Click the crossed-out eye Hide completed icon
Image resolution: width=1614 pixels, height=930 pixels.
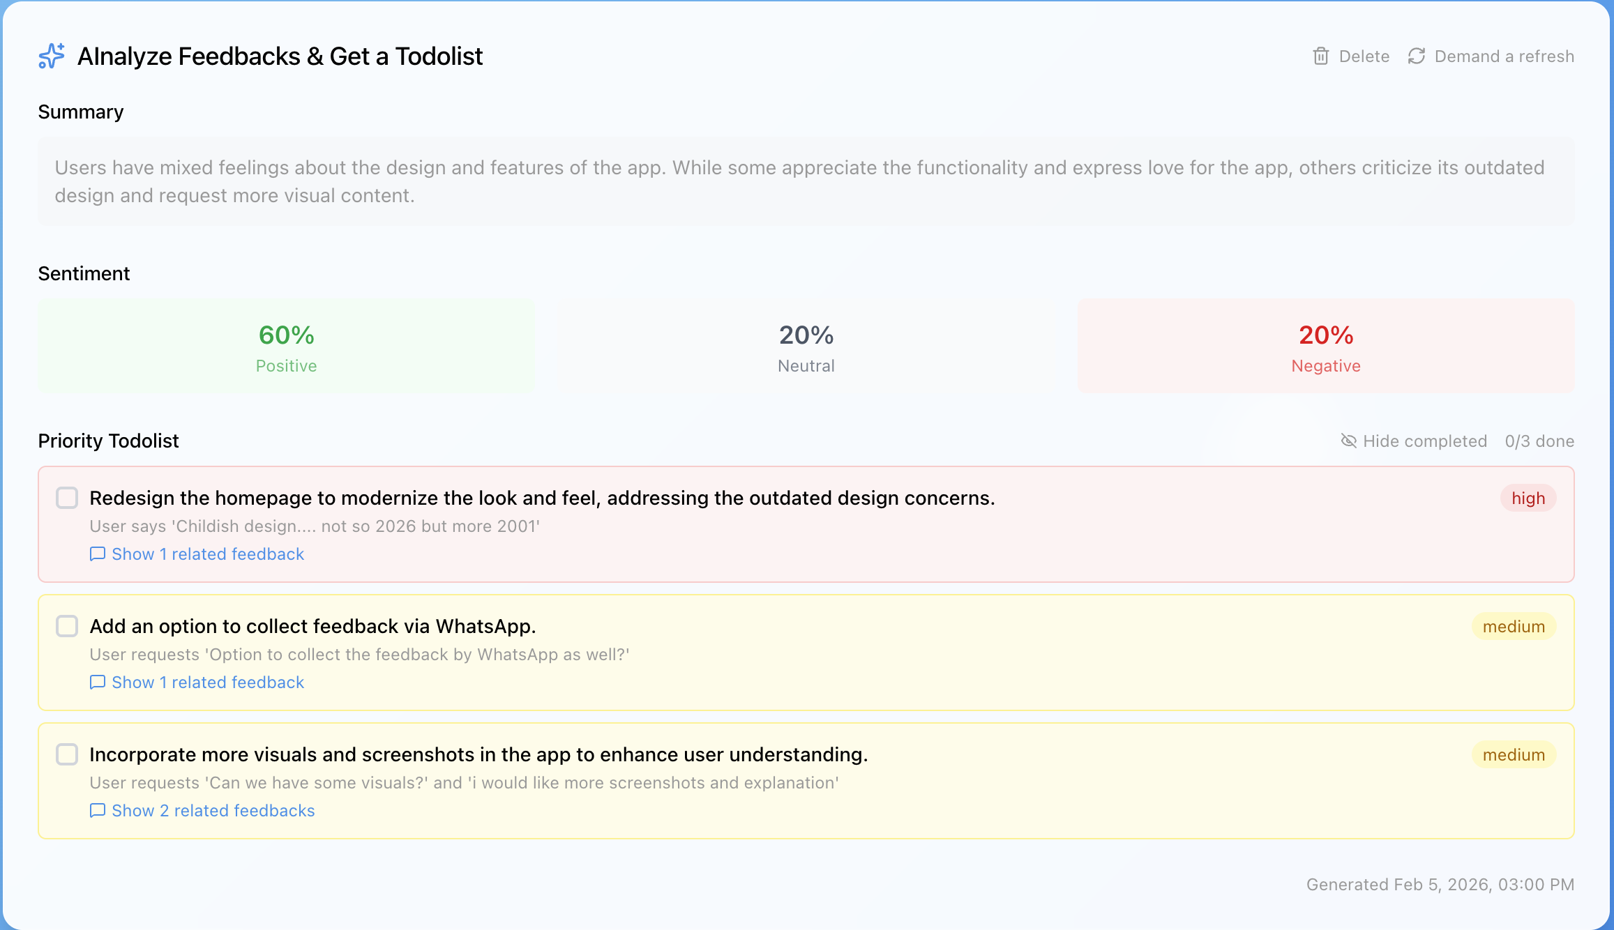(x=1348, y=441)
